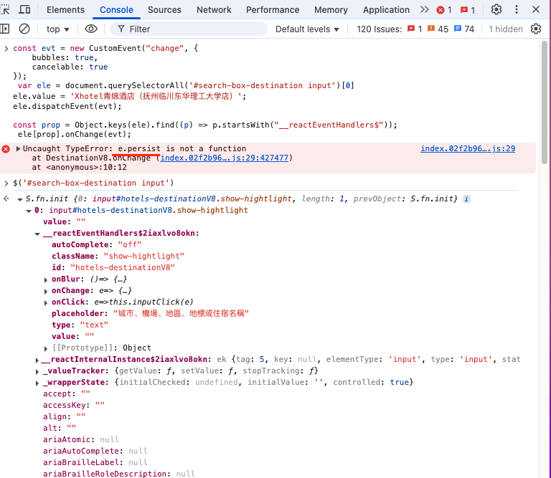Click the console vertical scrollbar thumb
The height and width of the screenshot is (478, 551).
(x=545, y=102)
